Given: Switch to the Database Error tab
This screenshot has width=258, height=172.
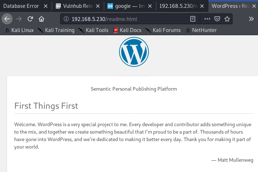Looking at the screenshot, I should click(26, 6).
